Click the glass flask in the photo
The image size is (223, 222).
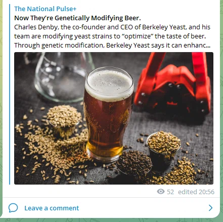(x=63, y=77)
